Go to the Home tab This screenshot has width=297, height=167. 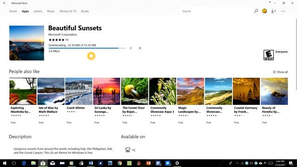point(13,11)
